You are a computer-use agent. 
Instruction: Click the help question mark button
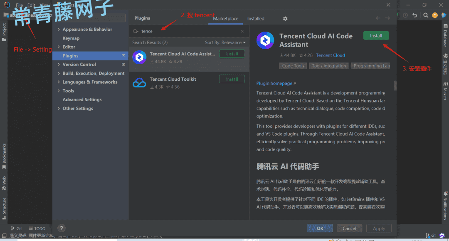[x=61, y=228]
